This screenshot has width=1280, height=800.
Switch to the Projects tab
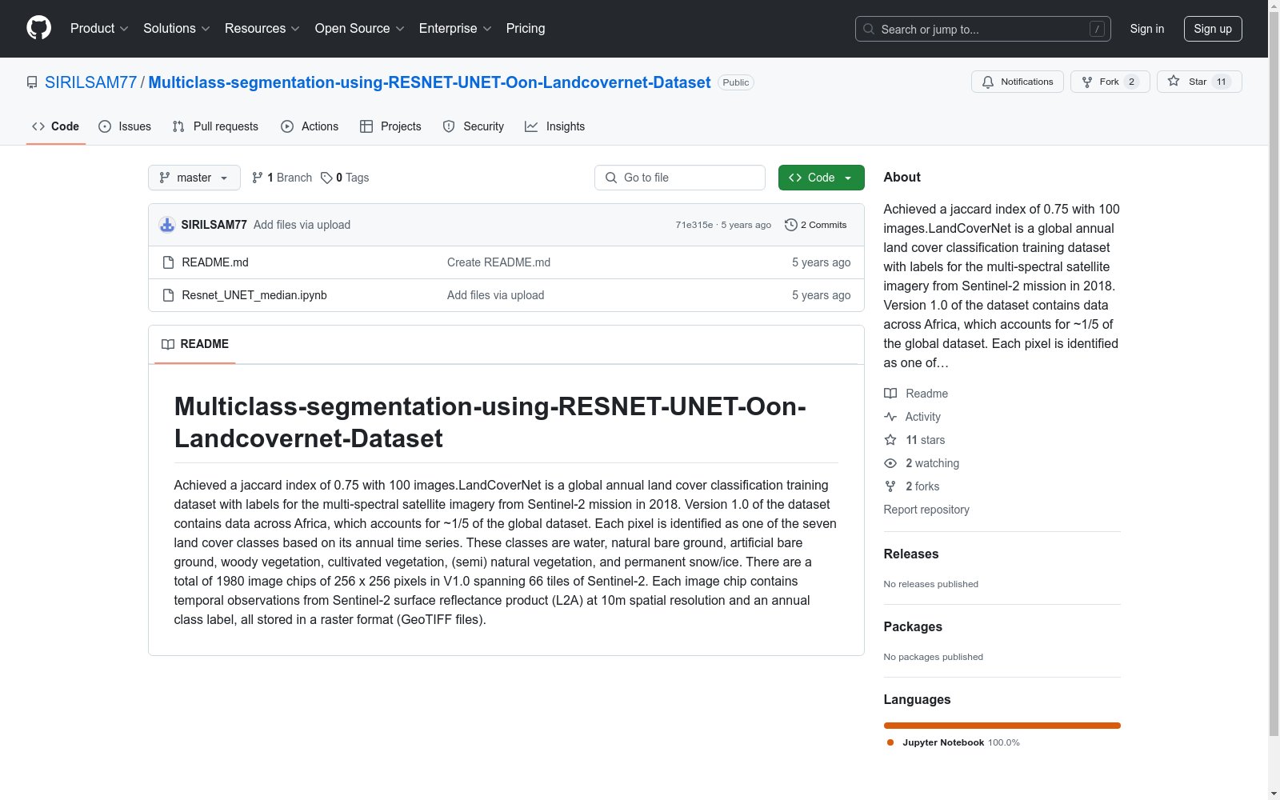390,126
